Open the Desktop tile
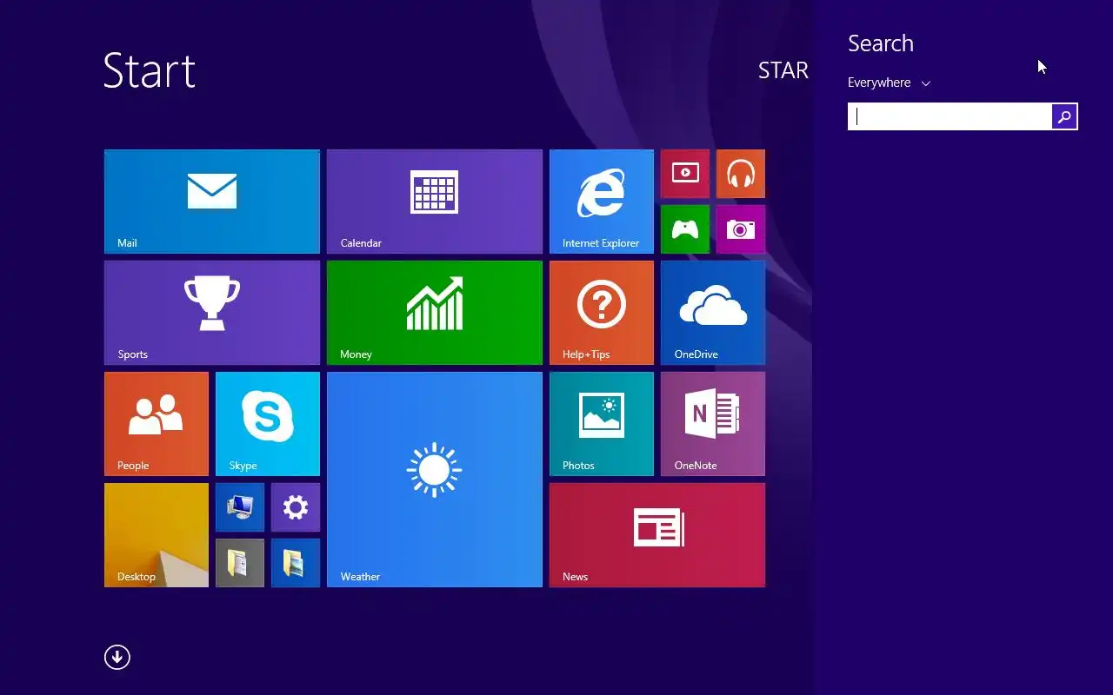The height and width of the screenshot is (695, 1113). tap(157, 535)
